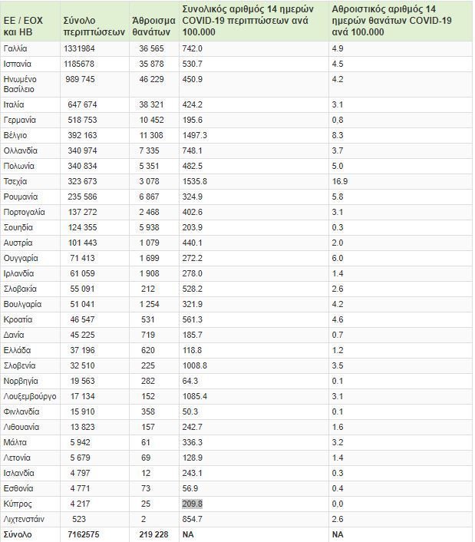475x542 pixels.
Task: Click the Λιχτενστάιν row label
Action: [x=24, y=519]
